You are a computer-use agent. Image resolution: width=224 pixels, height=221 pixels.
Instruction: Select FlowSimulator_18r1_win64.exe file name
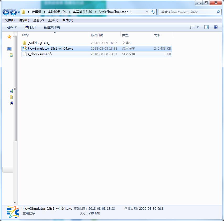coord(50,49)
